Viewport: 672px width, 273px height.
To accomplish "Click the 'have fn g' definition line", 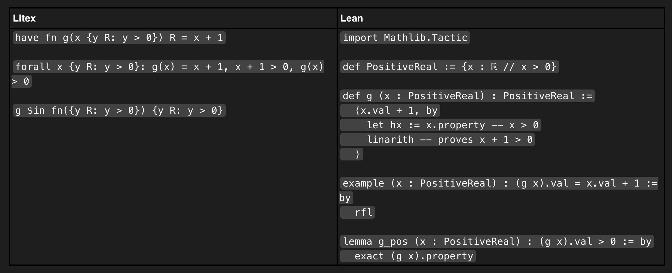I will click(x=119, y=38).
